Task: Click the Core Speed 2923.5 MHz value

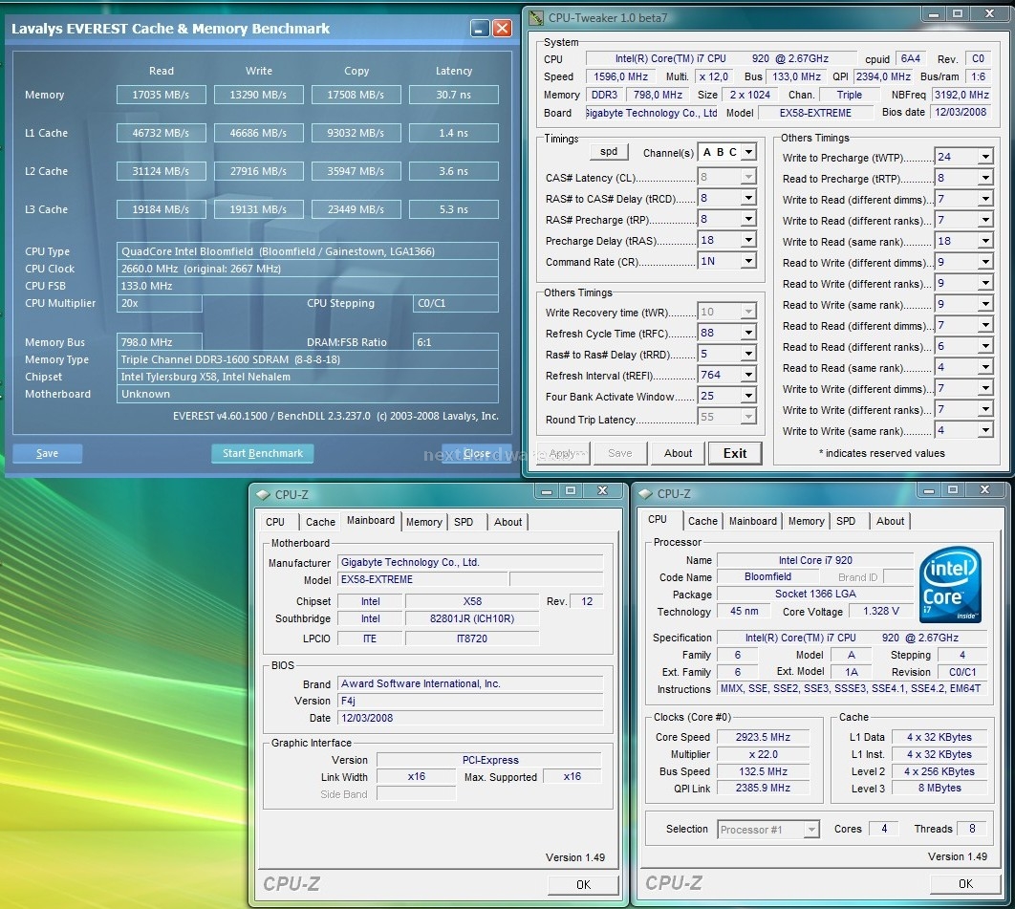Action: tap(764, 737)
